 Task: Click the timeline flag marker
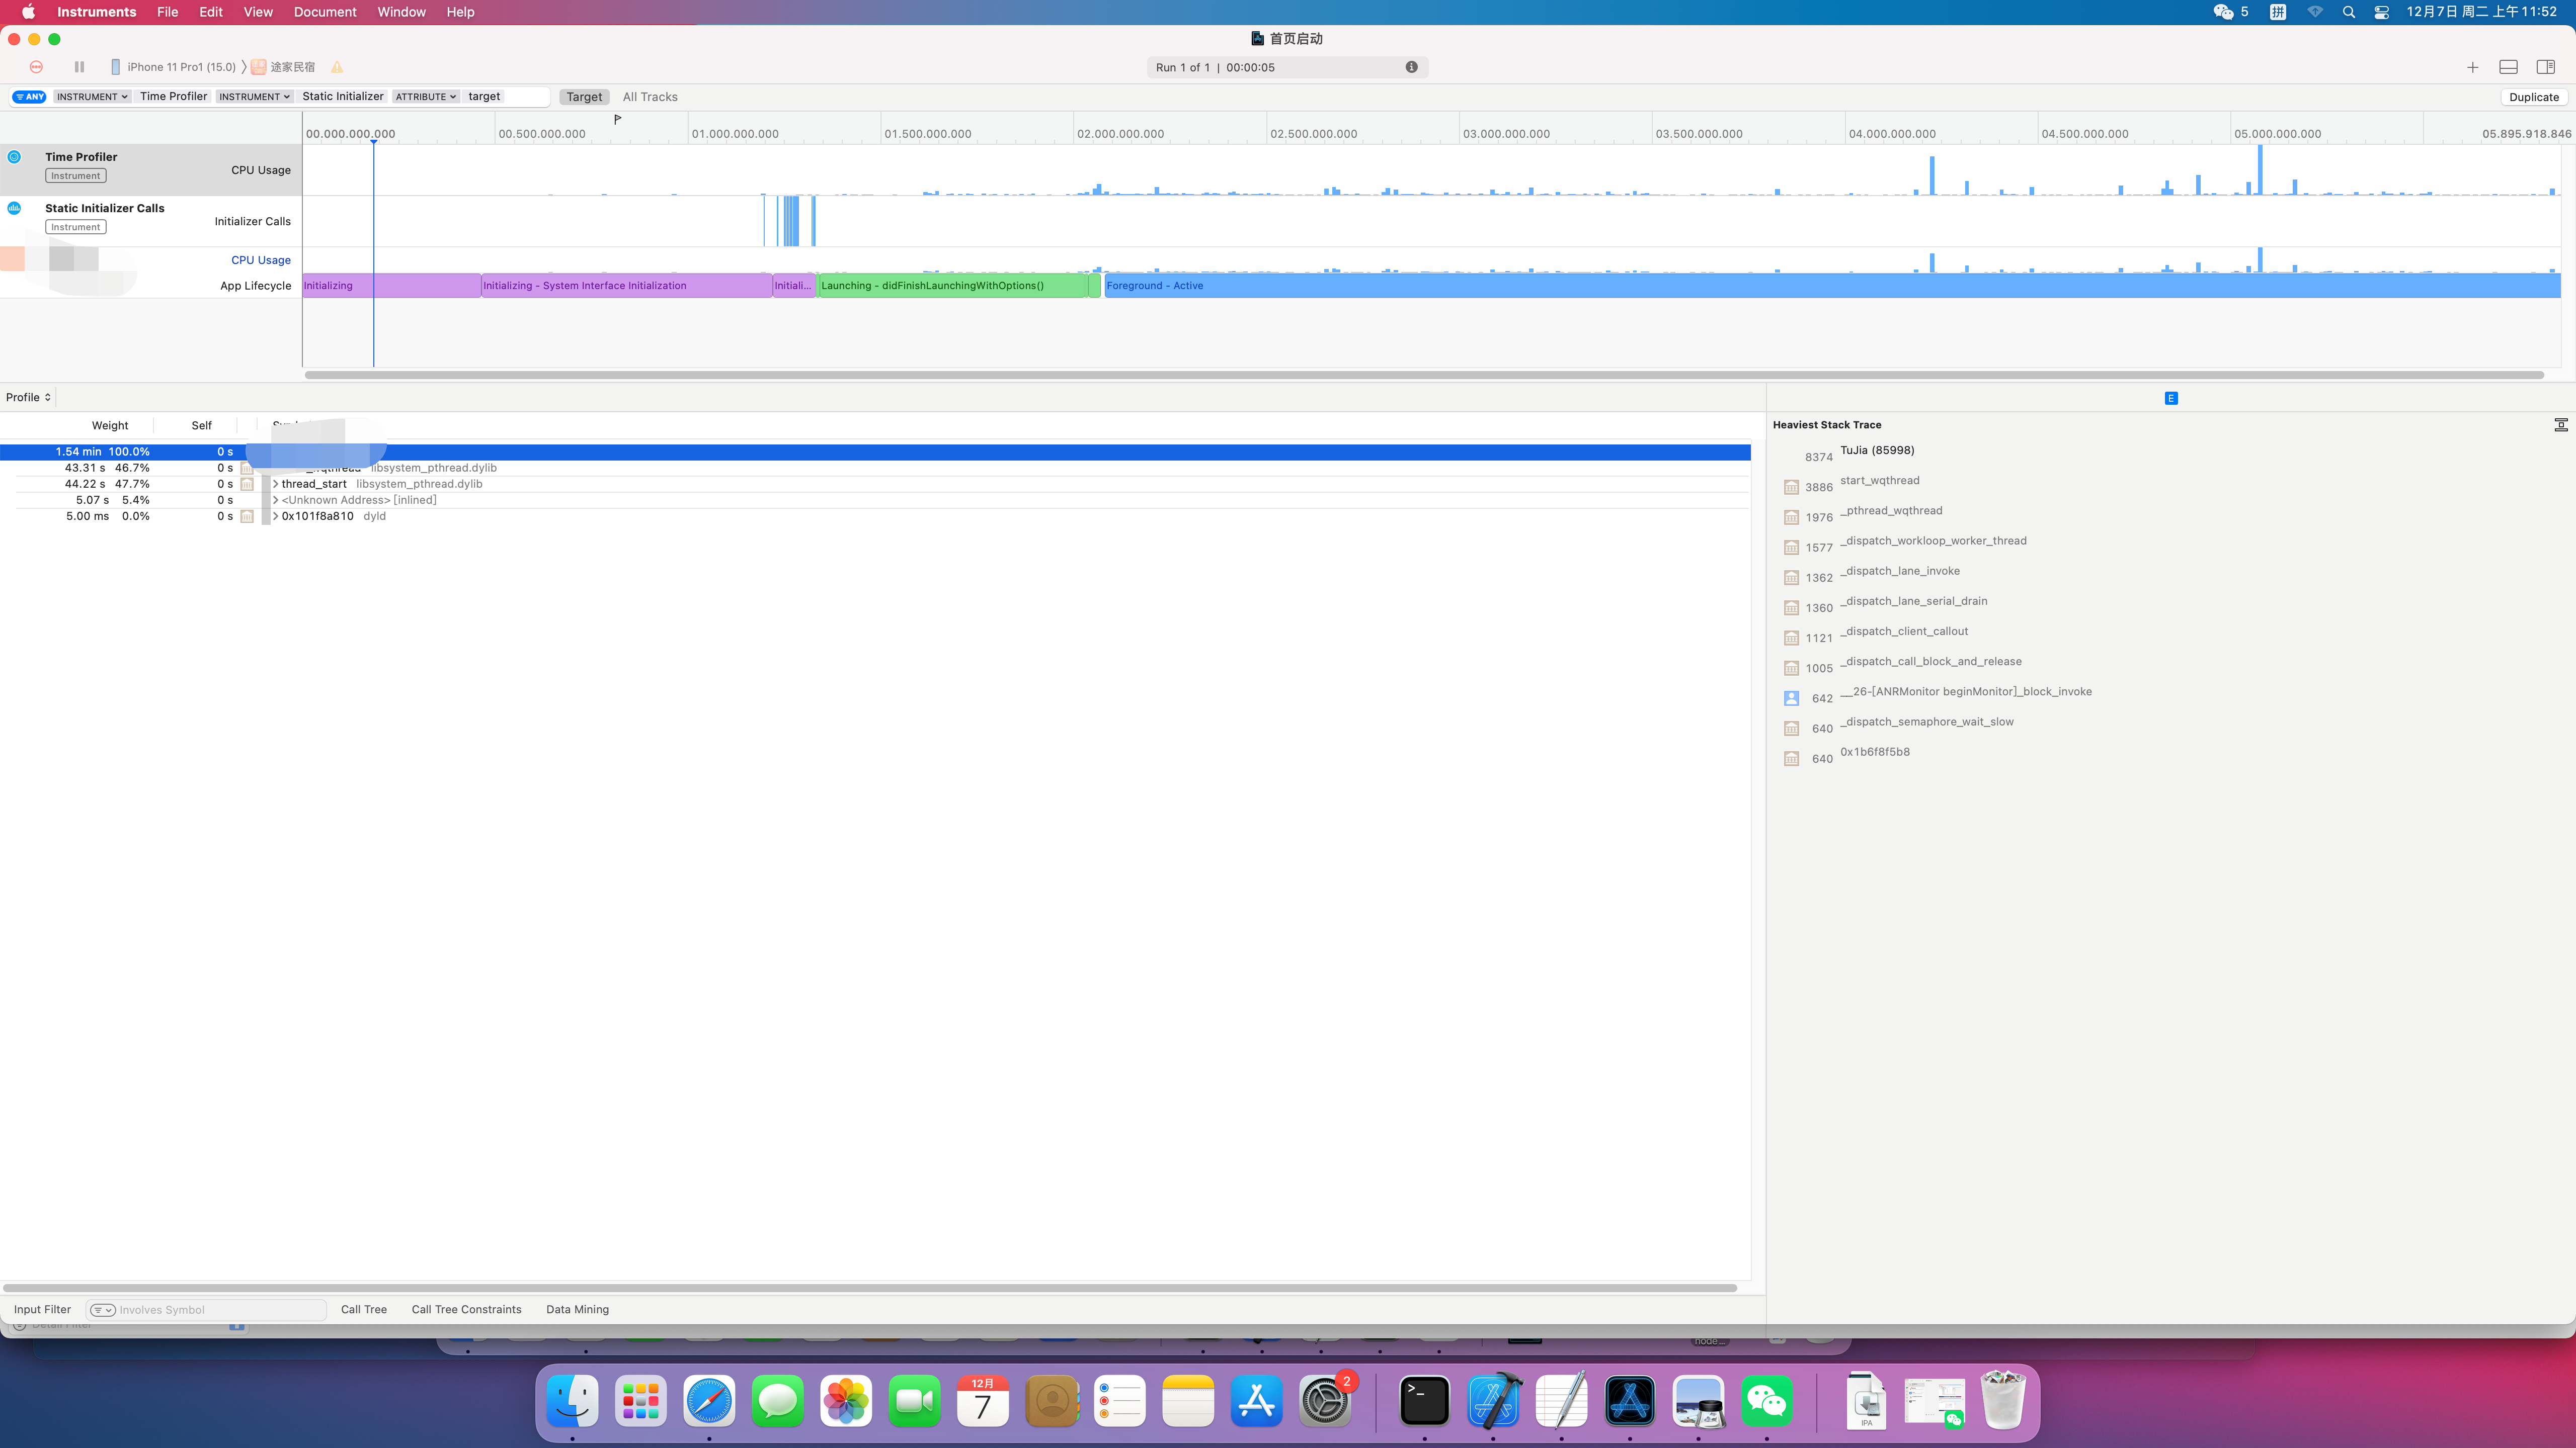pyautogui.click(x=617, y=119)
